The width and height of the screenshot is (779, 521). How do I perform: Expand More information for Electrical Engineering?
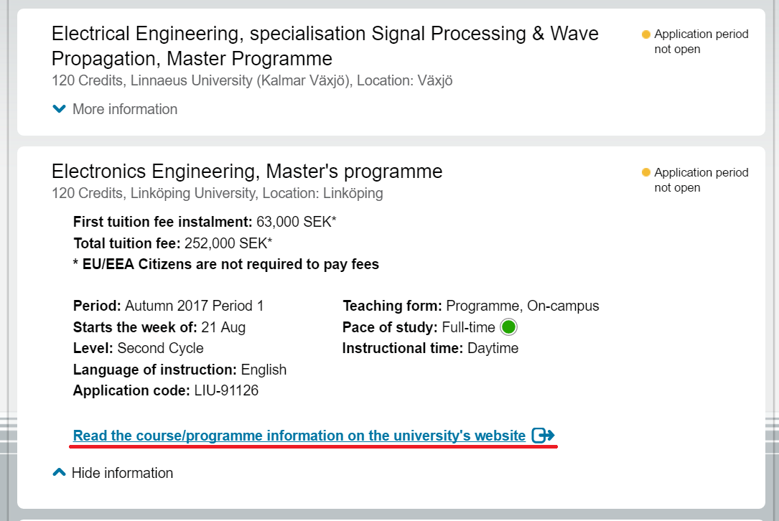[x=124, y=109]
